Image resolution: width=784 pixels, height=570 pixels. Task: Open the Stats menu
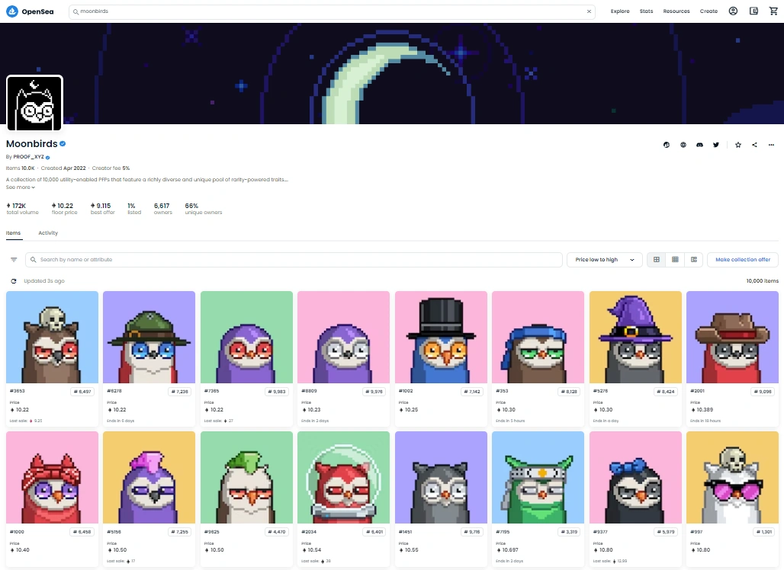pos(646,11)
